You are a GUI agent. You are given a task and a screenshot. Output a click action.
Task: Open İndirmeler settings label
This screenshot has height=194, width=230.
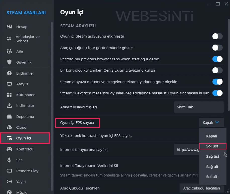[x=25, y=106]
